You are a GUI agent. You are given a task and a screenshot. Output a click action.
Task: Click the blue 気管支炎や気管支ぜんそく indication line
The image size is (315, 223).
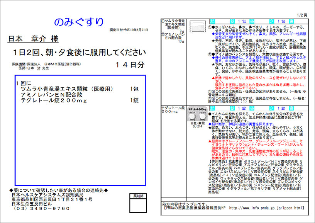[x=259, y=36]
